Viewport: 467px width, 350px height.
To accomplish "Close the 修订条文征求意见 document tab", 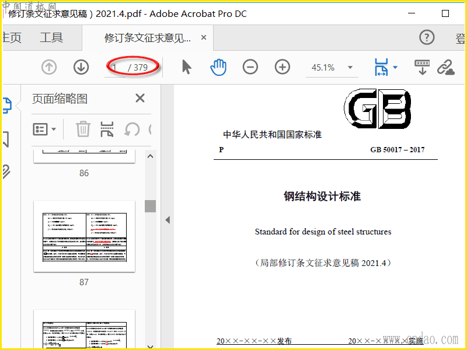I will pos(204,37).
